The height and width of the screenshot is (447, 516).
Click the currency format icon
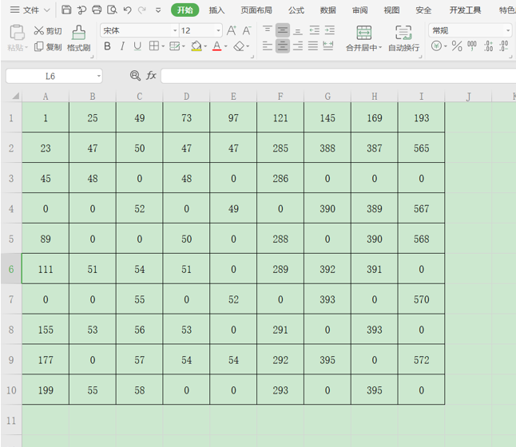coord(436,45)
